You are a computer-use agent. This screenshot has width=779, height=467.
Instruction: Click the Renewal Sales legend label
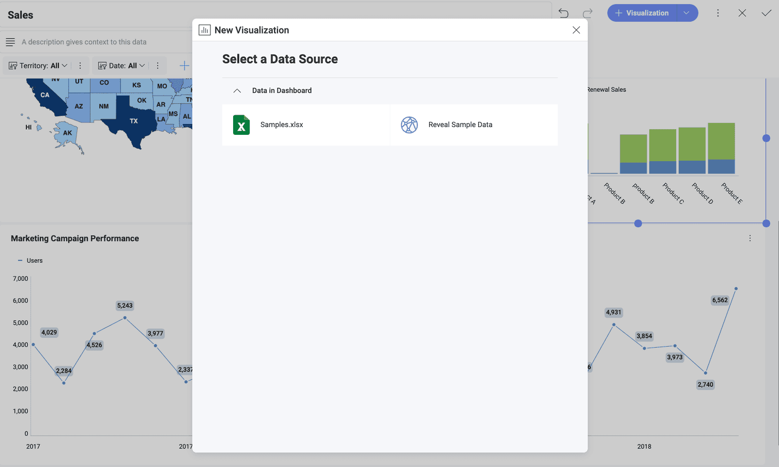[x=606, y=89]
